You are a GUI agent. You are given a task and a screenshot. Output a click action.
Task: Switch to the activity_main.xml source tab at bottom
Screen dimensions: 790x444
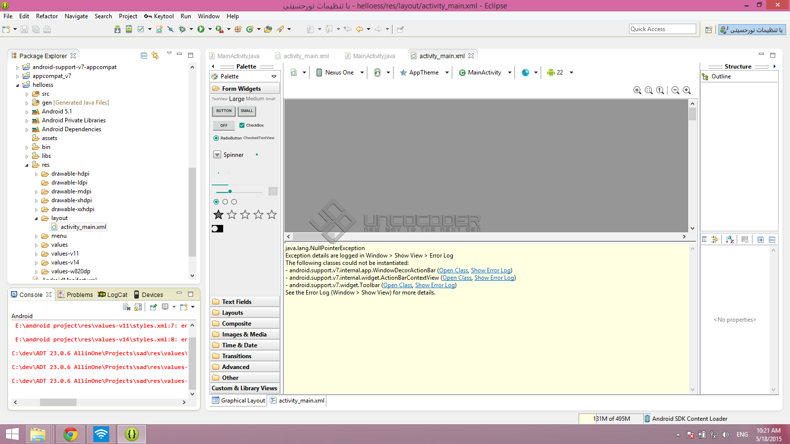point(297,401)
